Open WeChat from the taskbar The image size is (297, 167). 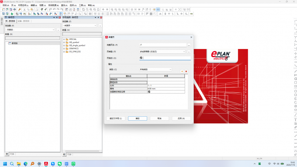(x=60, y=164)
